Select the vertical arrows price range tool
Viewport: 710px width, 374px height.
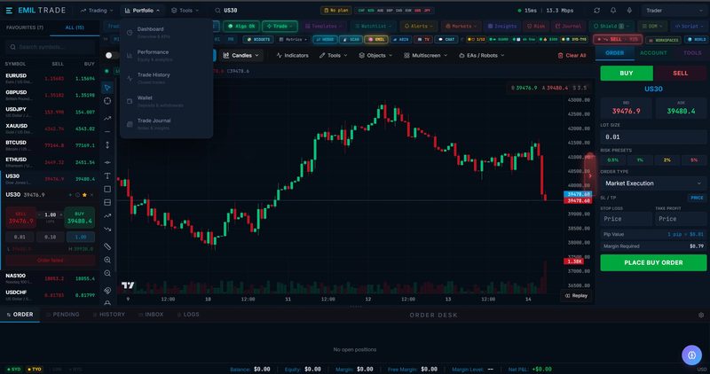point(107,145)
